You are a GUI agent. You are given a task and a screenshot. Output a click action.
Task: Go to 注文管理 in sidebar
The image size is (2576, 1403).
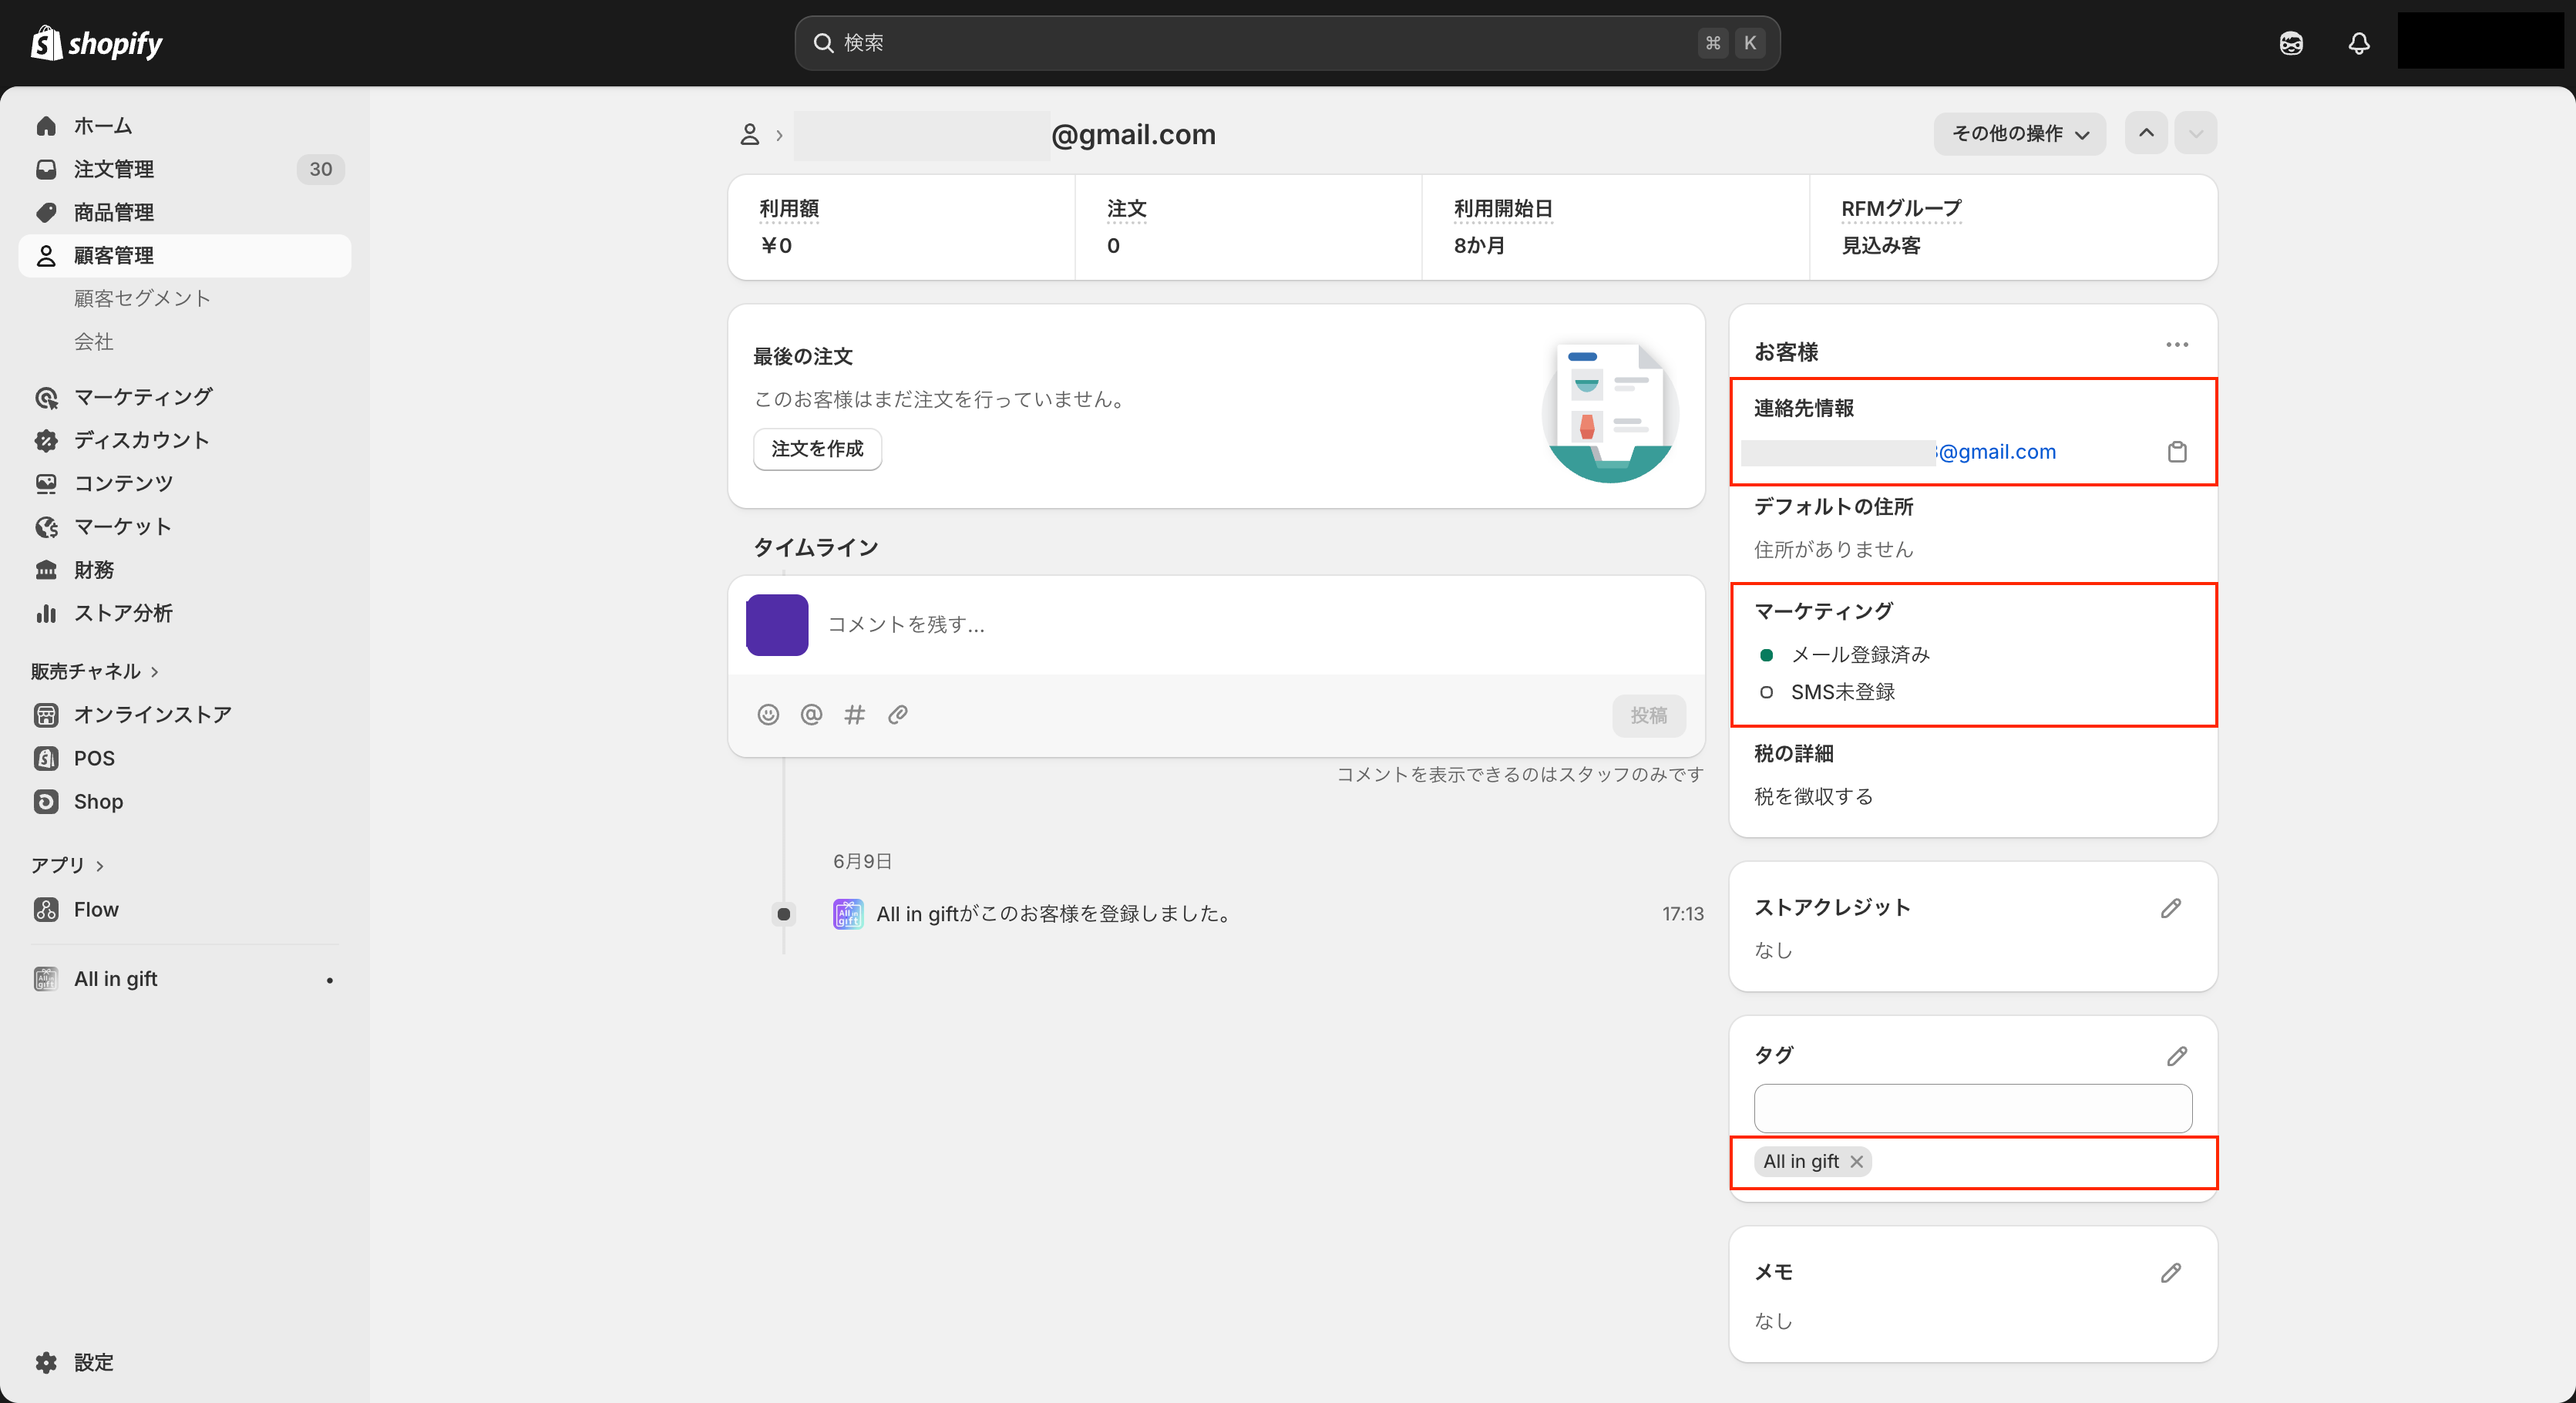[x=114, y=169]
